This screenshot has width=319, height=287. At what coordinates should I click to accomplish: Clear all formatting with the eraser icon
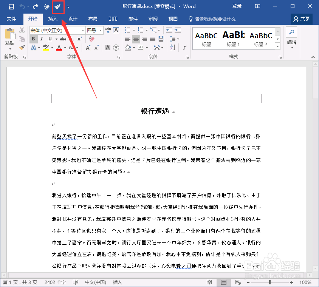pos(91,39)
